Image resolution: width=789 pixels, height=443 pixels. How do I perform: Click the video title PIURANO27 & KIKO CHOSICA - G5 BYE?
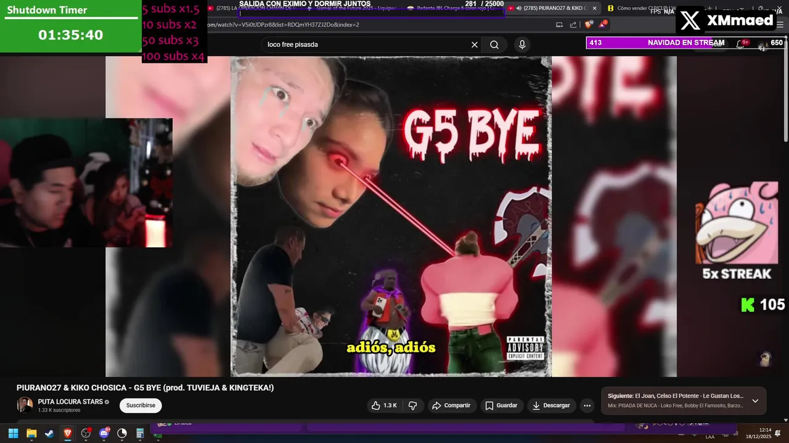coord(145,388)
